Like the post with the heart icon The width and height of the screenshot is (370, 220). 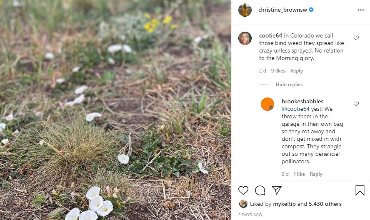[243, 190]
